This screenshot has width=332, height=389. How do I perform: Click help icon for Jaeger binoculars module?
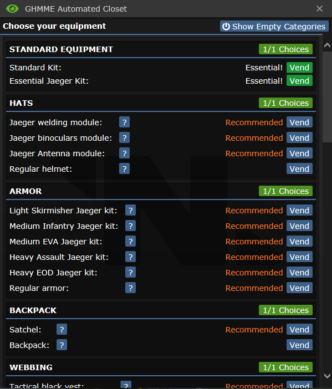124,137
